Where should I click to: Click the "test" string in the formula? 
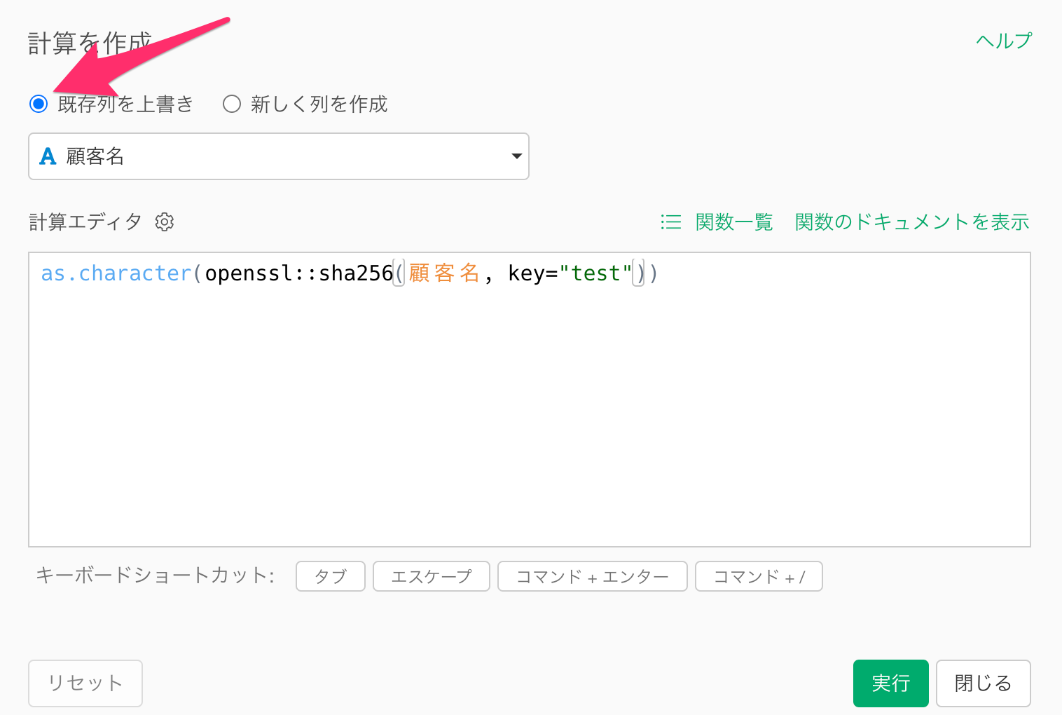tap(595, 273)
